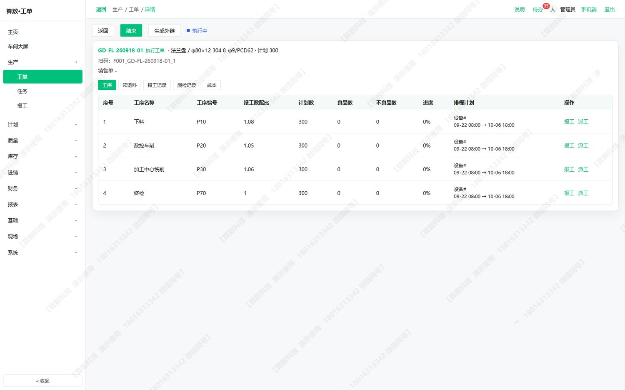The width and height of the screenshot is (625, 390).
Task: Expand the 库存 sidebar menu
Action: (42, 156)
